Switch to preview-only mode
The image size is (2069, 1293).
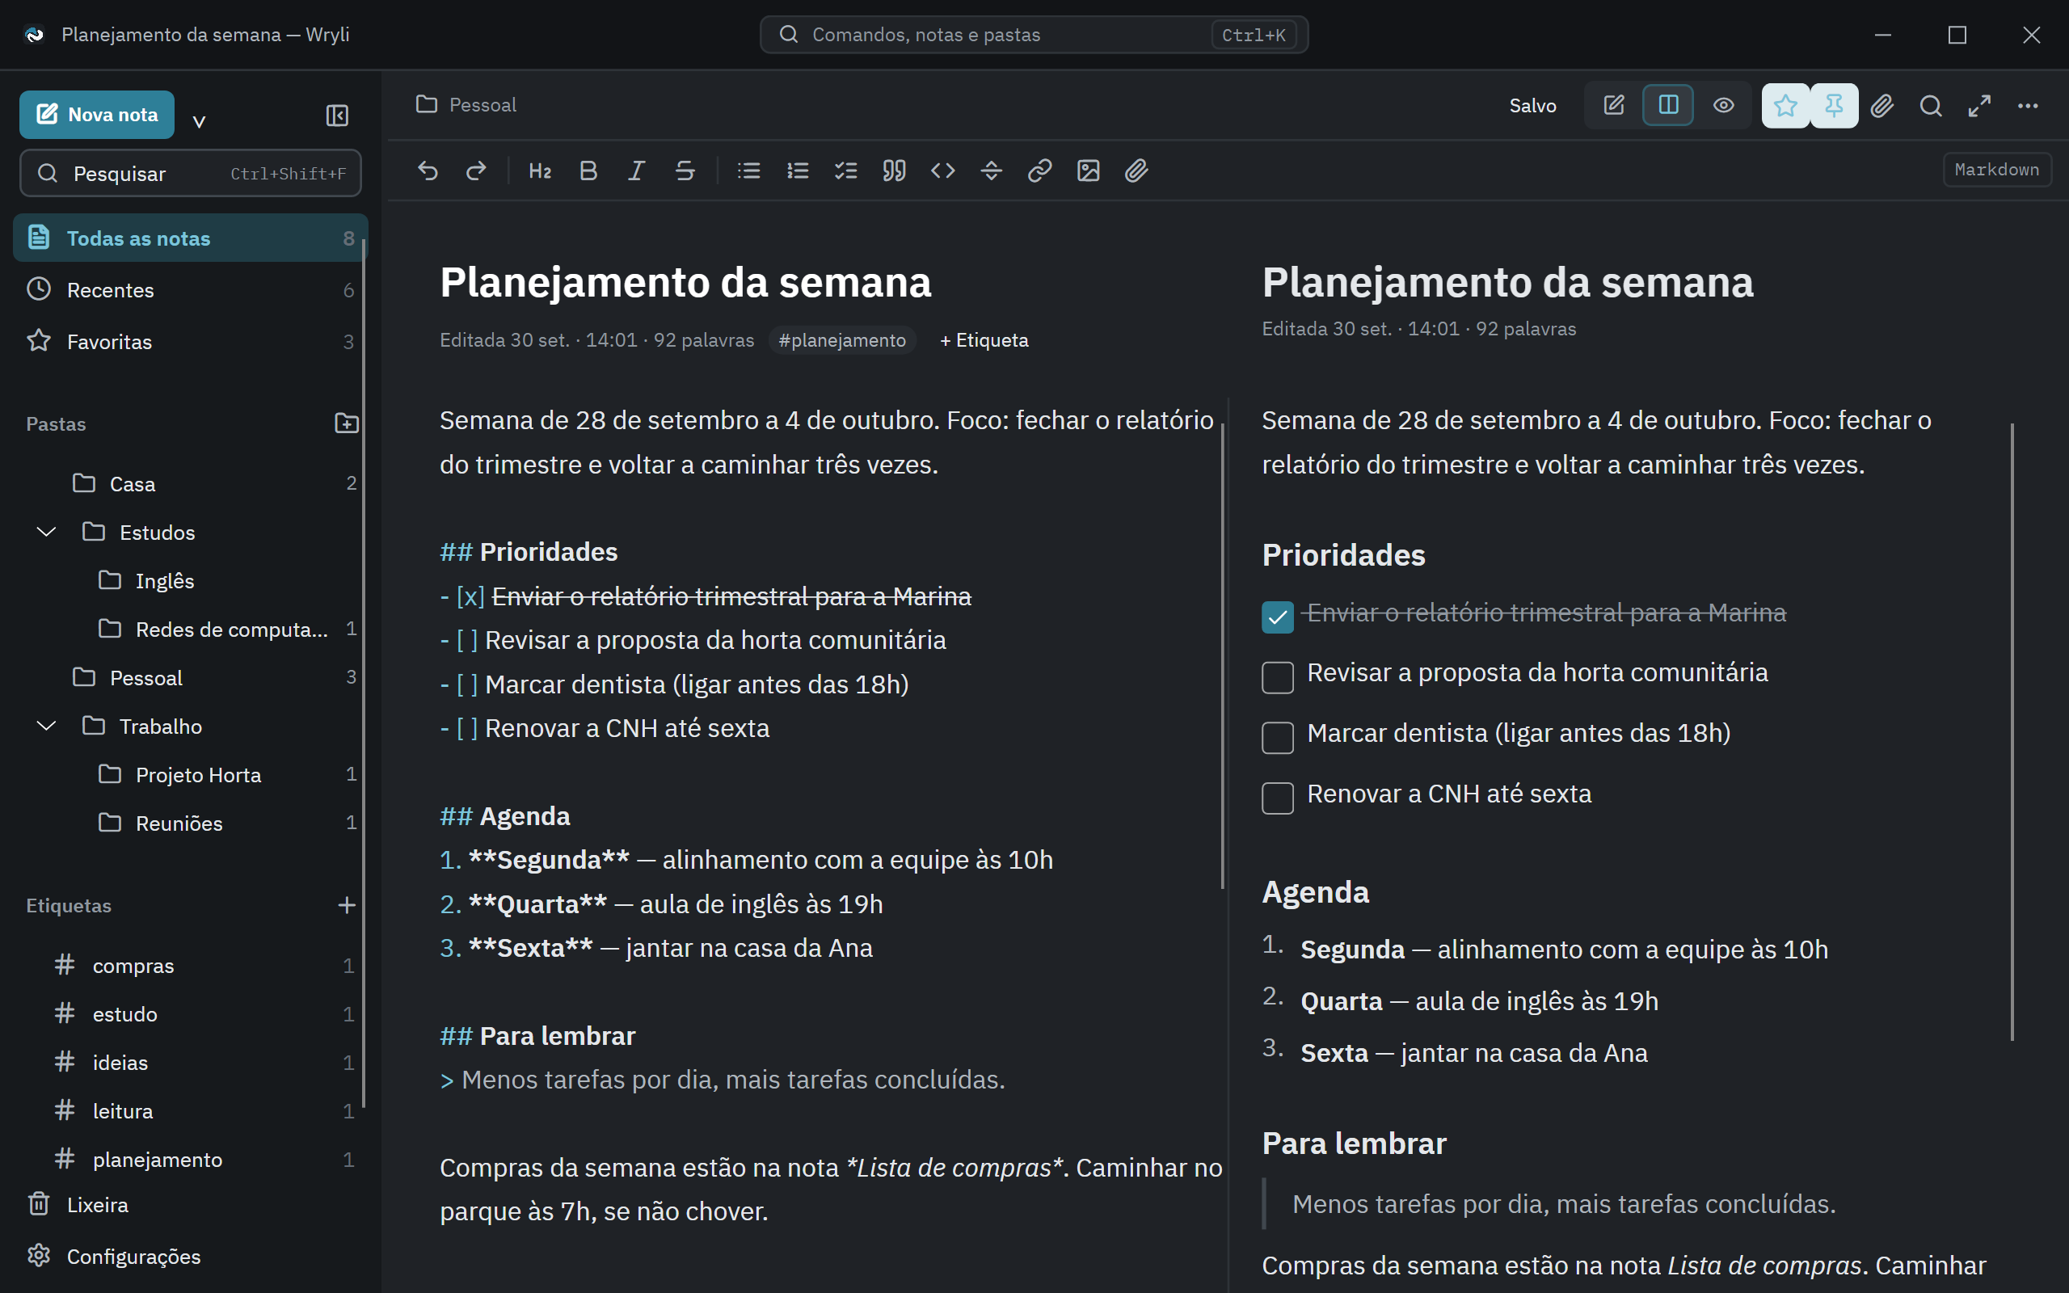click(1724, 105)
